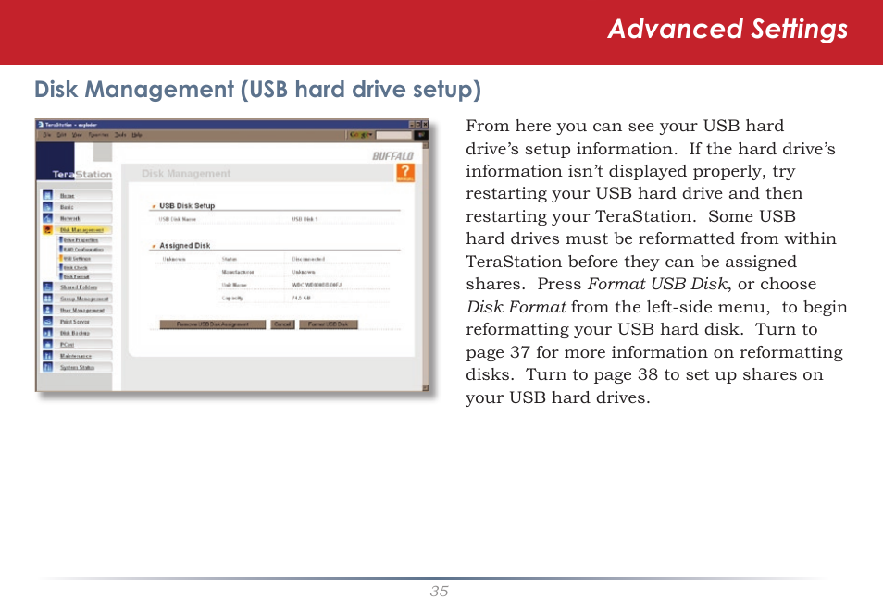This screenshot has height=611, width=883.
Task: Click the Advanced Settings banner title
Action: coord(728,30)
